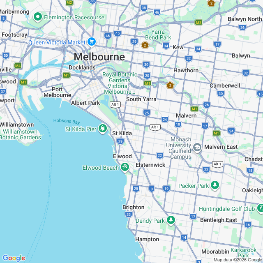The image size is (263, 263).
Task: Click the Elwood Beach marker icon
Action: point(125,167)
